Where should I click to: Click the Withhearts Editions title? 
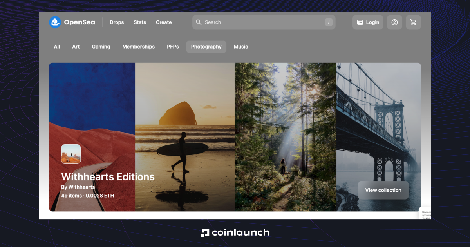pos(108,176)
